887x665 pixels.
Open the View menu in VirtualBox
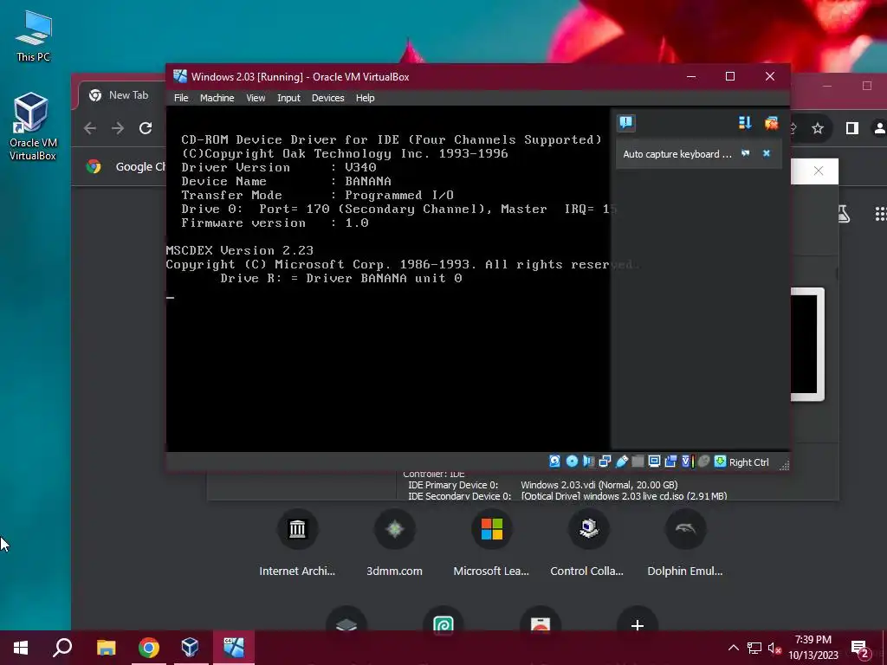coord(256,98)
